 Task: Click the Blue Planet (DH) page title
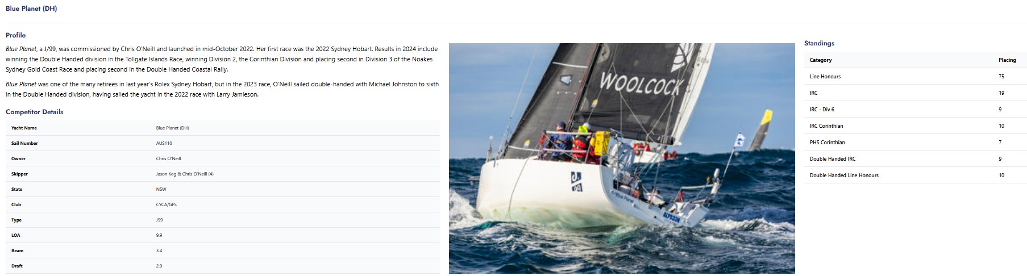[x=31, y=9]
